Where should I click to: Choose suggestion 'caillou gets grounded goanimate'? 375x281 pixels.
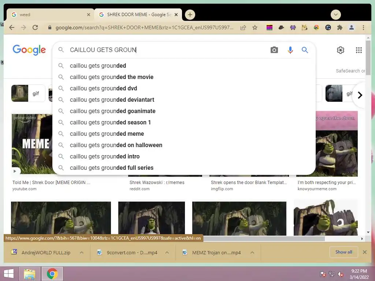tap(184, 111)
